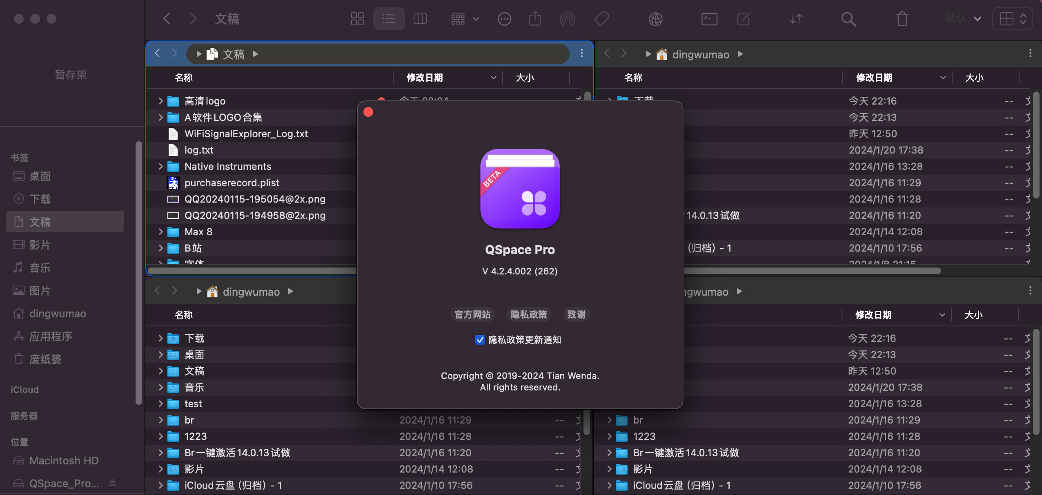This screenshot has width=1042, height=495.
Task: Uncheck the 隐私政策更新通知 checkbox
Action: tap(480, 340)
